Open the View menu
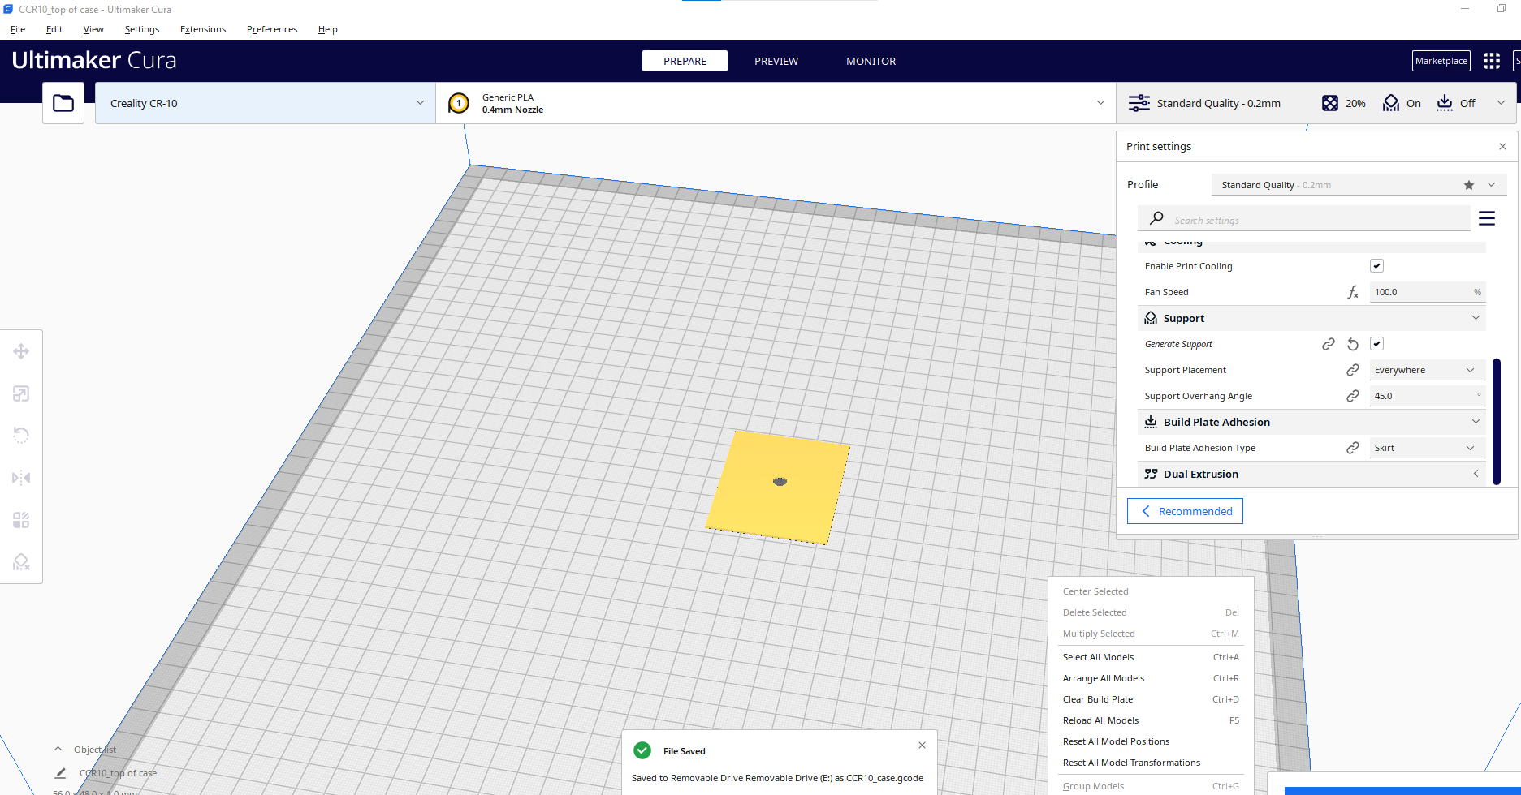The width and height of the screenshot is (1521, 795). (93, 29)
